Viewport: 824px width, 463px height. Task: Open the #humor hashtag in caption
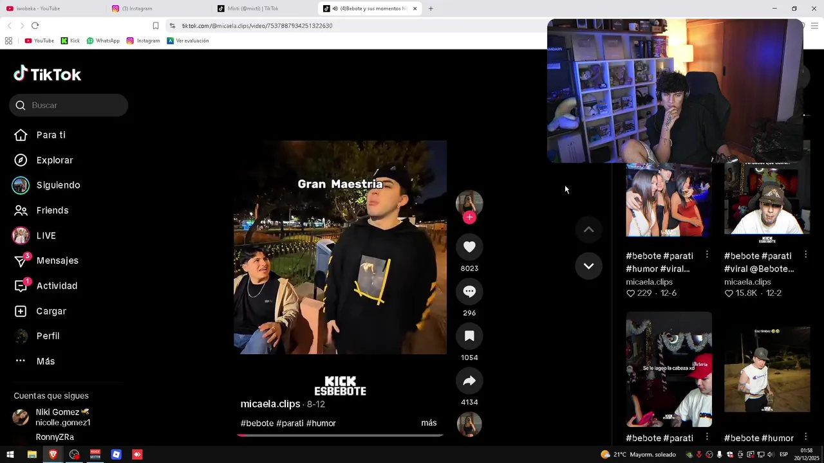[x=321, y=423]
